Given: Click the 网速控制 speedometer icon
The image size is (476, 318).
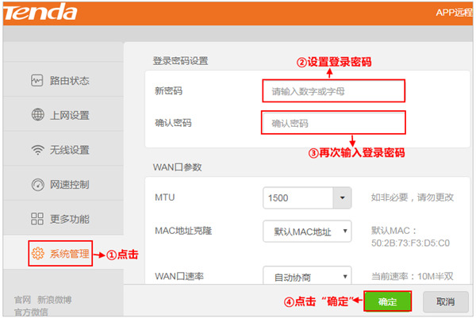Looking at the screenshot, I should (x=37, y=185).
